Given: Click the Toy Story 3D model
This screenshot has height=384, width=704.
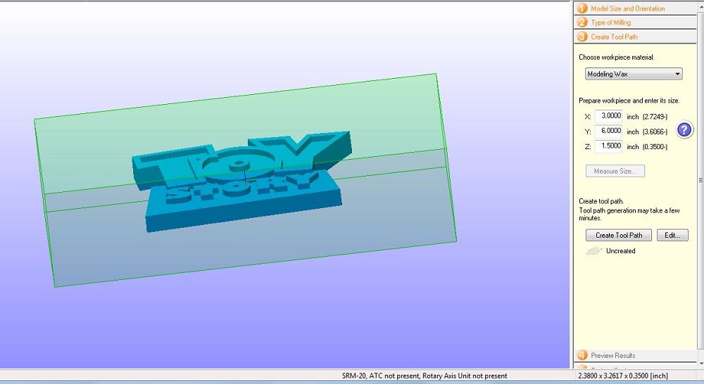Looking at the screenshot, I should click(242, 181).
